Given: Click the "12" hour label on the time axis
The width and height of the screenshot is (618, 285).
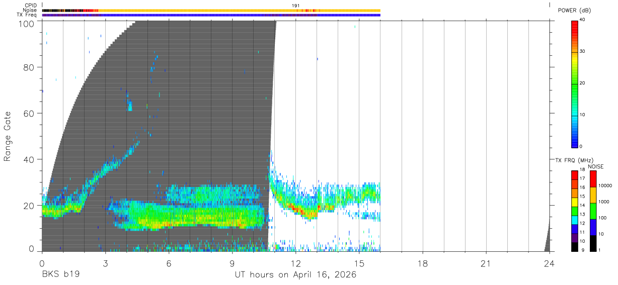Looking at the screenshot, I should (295, 263).
